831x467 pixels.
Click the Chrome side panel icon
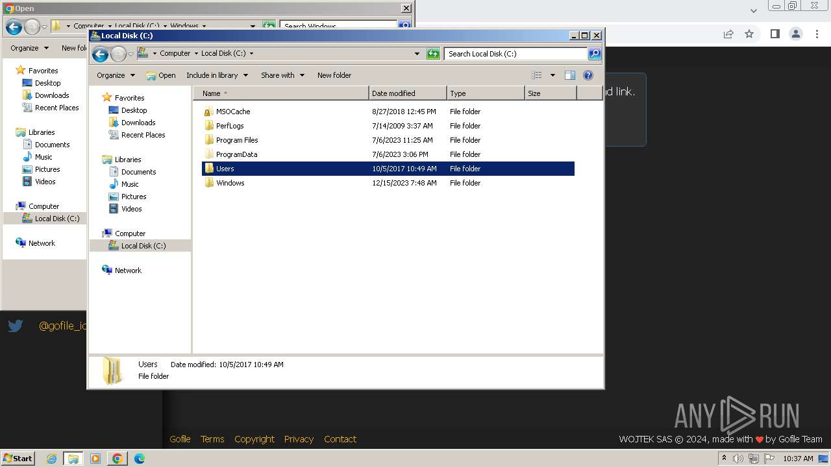click(775, 34)
